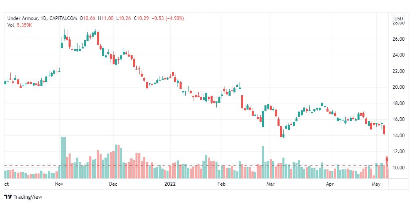Image resolution: width=413 pixels, height=204 pixels.
Task: Click the 20.00 price axis label
Action: point(399,87)
